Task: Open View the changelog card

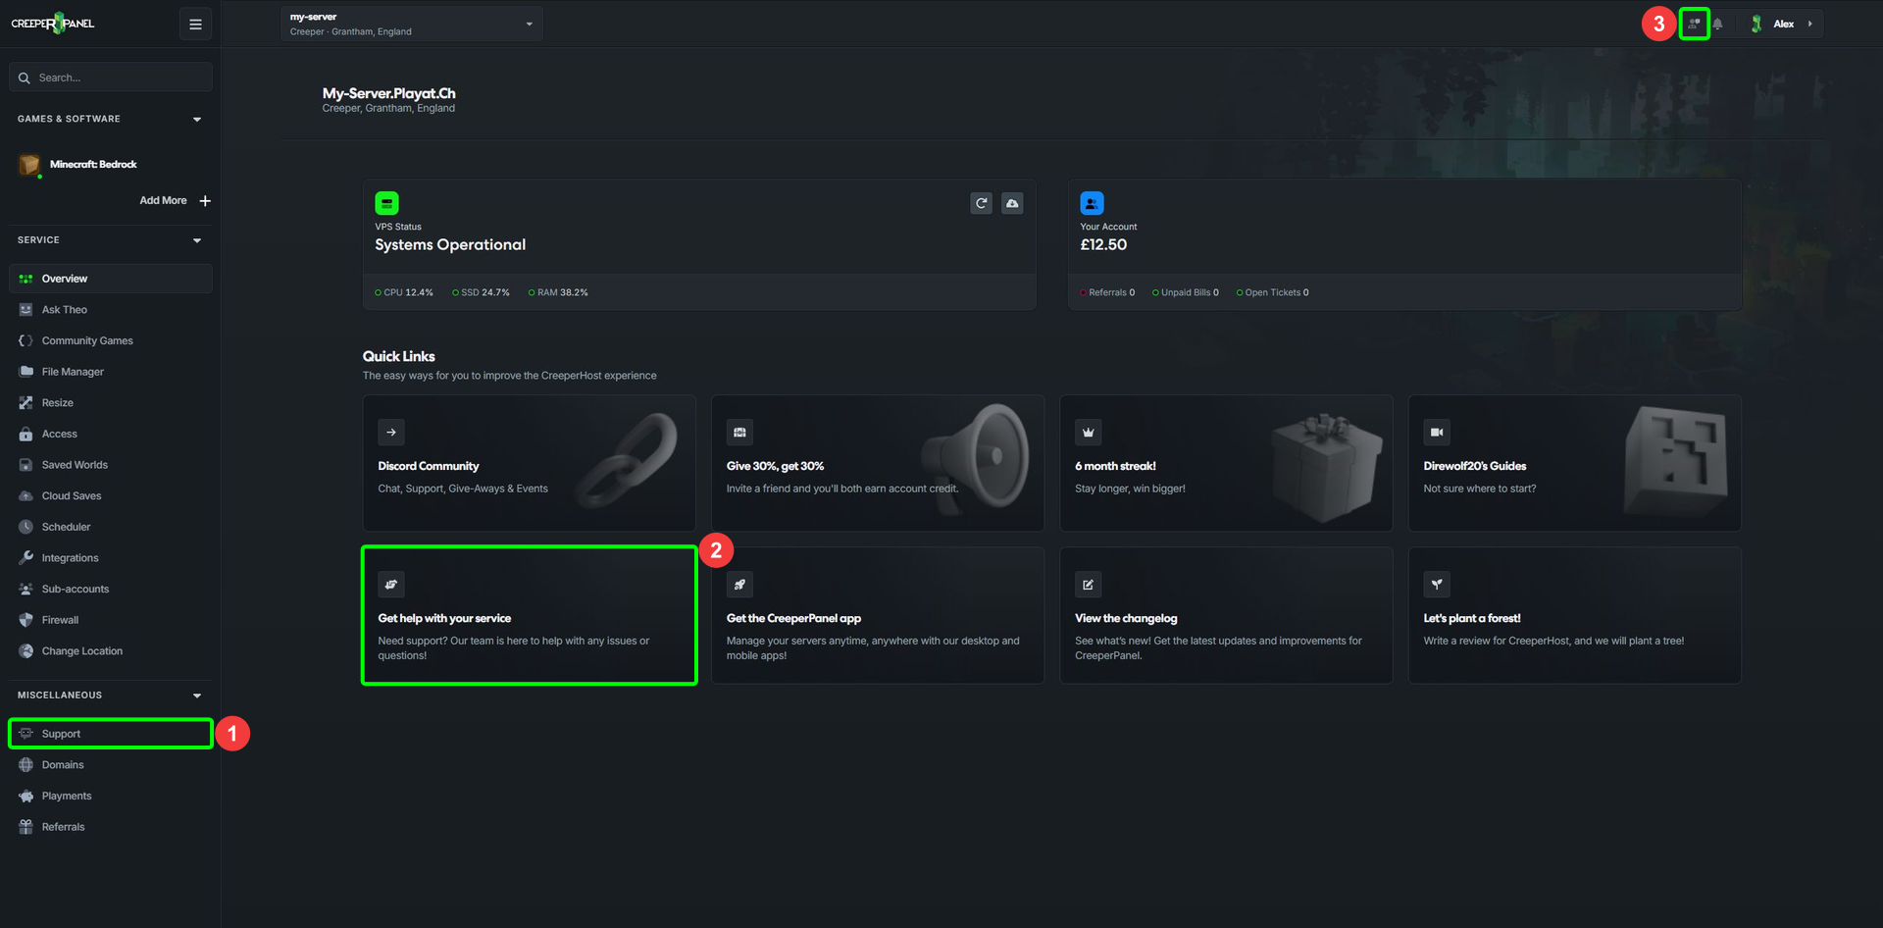Action: (1226, 615)
